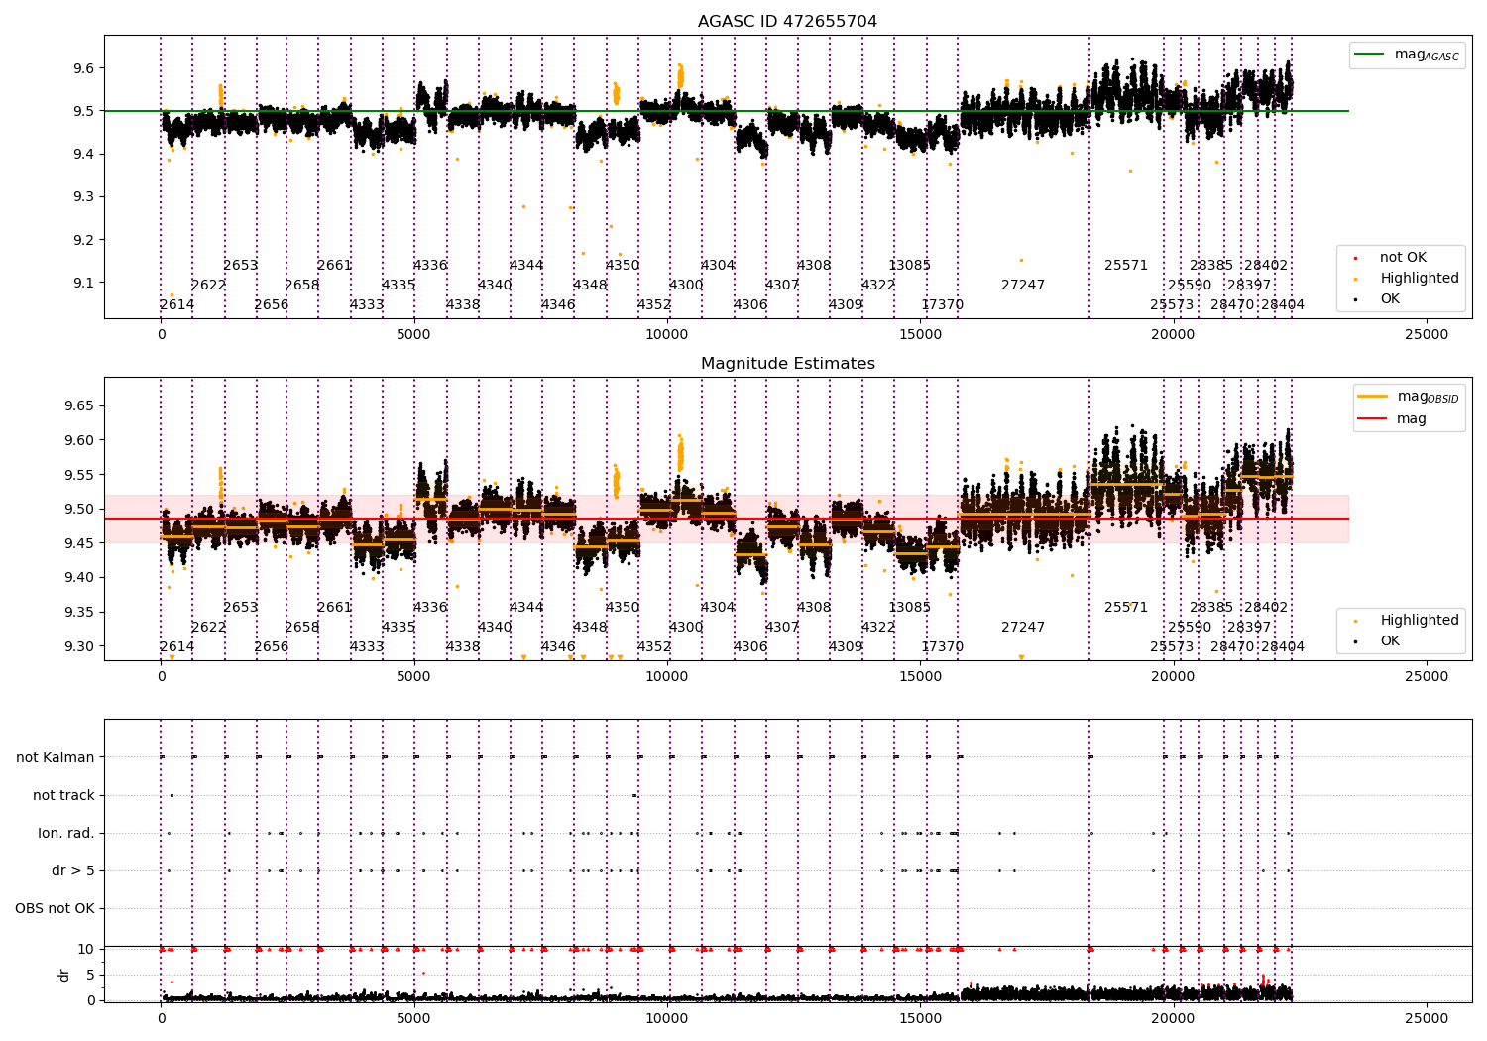Click OBSID label 4336 in top plot

pos(430,266)
